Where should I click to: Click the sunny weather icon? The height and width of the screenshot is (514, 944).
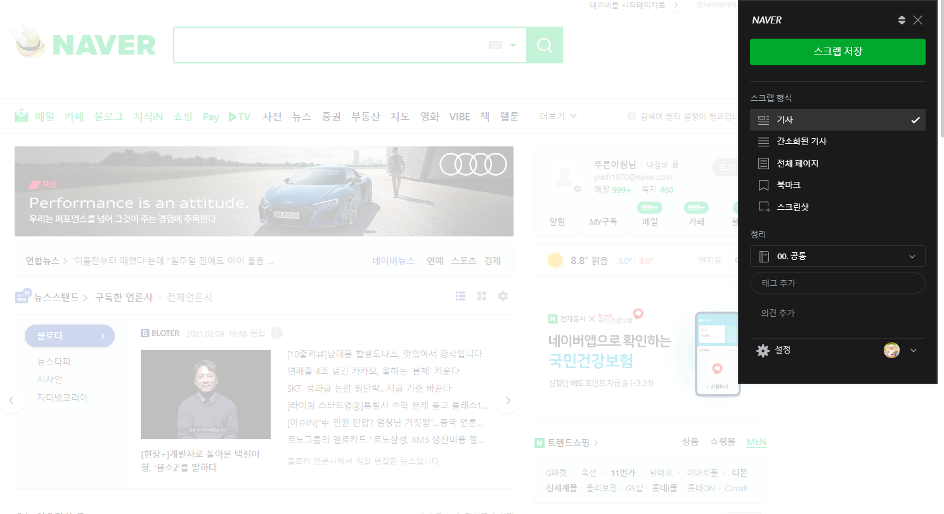click(x=555, y=260)
